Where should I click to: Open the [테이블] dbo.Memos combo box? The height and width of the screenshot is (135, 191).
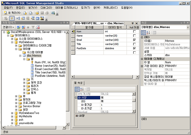tap(165, 27)
